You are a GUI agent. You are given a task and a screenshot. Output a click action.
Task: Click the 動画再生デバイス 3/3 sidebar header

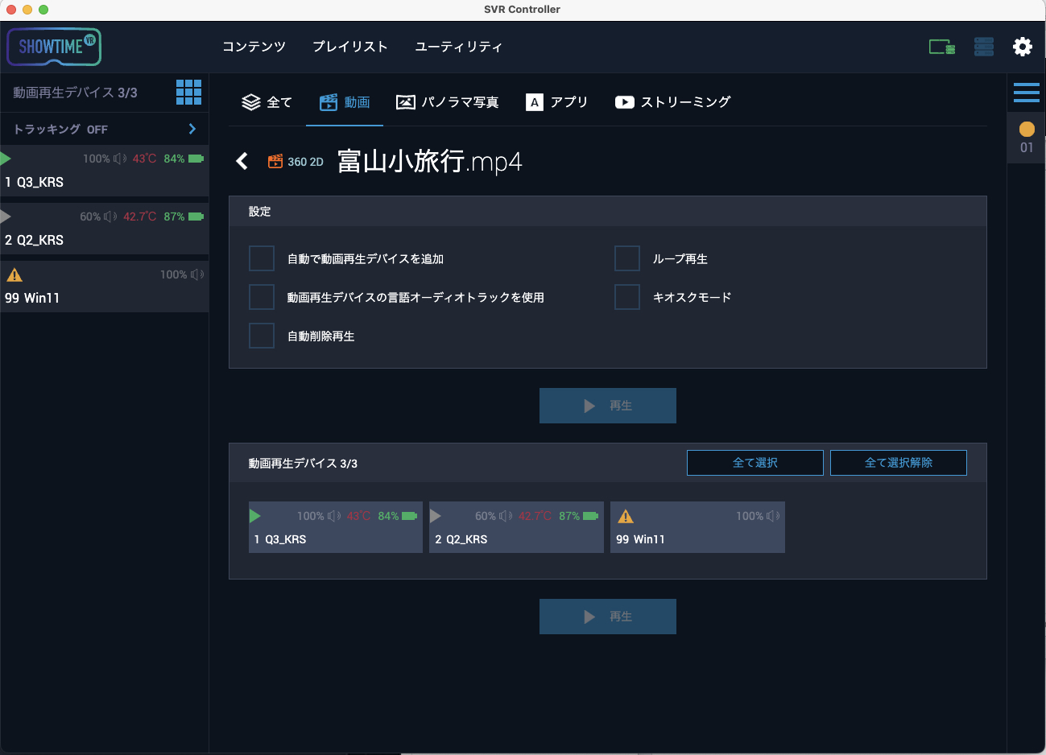coord(75,93)
